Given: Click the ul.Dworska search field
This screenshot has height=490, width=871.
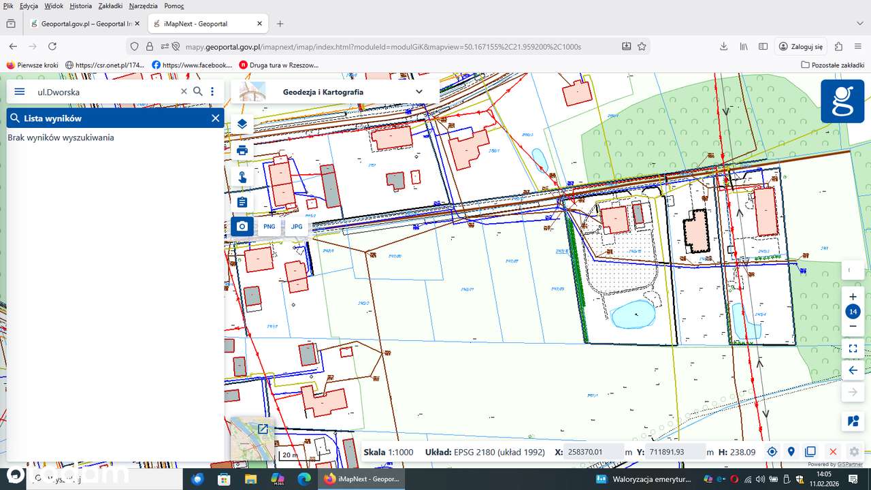Looking at the screenshot, I should tap(105, 91).
